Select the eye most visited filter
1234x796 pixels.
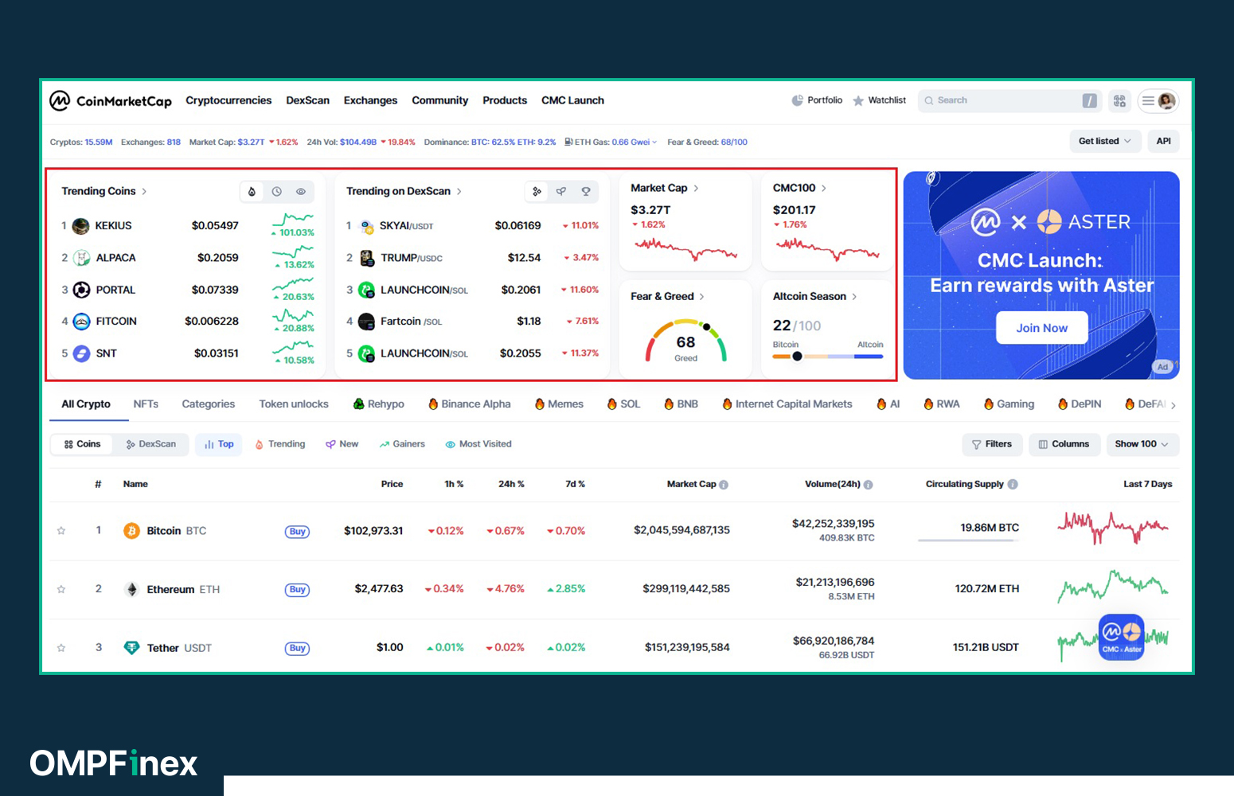[301, 192]
